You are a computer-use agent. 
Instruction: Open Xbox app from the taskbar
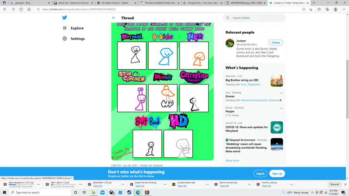pos(112,193)
